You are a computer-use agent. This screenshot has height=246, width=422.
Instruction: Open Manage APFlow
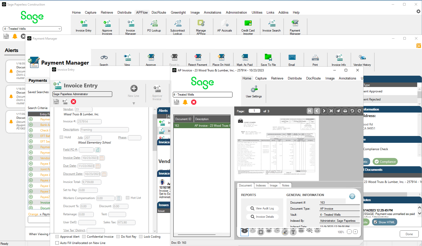pos(201,27)
